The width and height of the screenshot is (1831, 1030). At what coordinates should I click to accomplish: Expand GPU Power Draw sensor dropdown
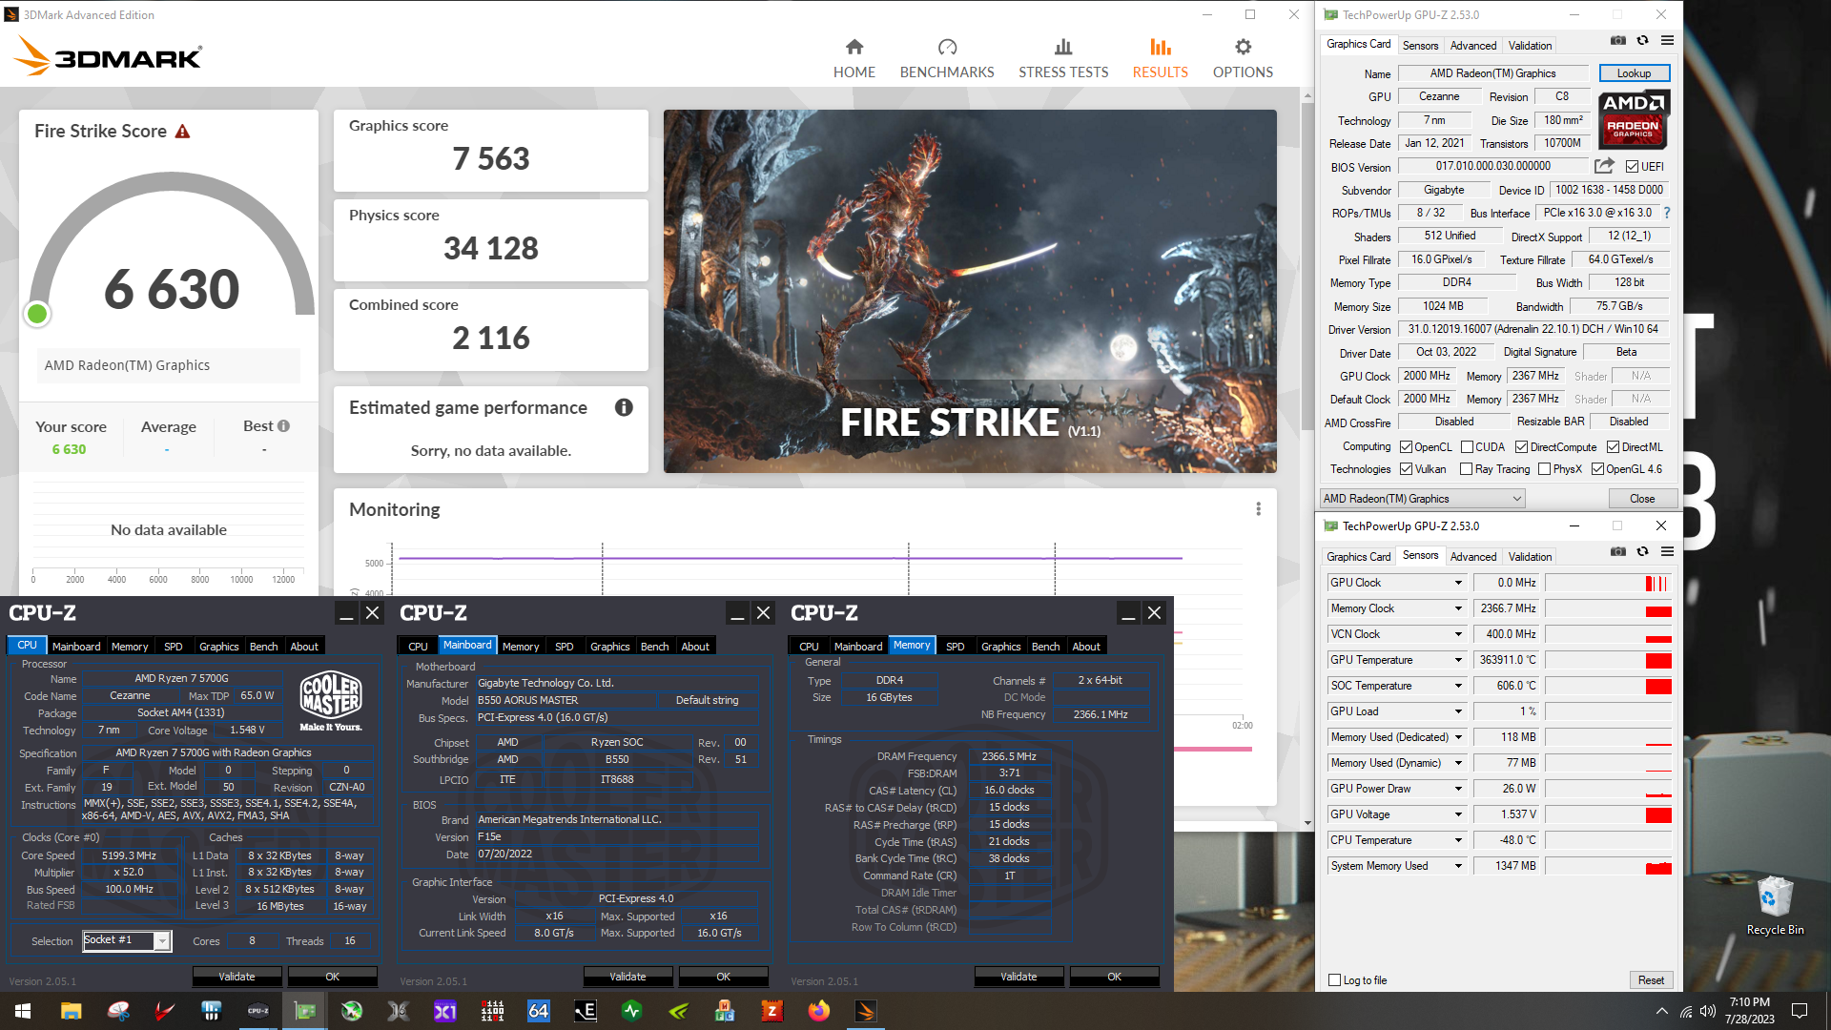point(1457,789)
